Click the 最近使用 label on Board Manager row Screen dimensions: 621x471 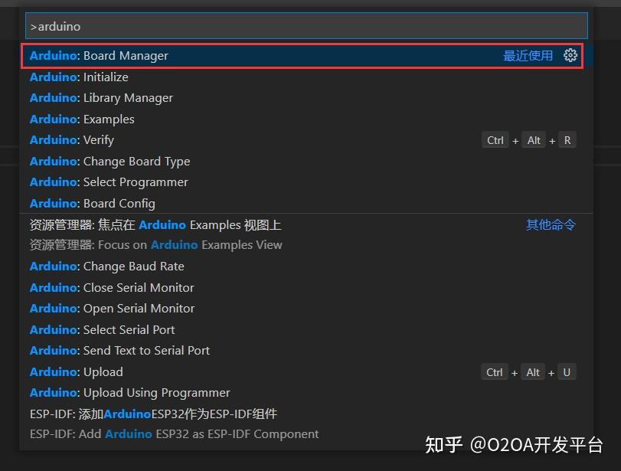(528, 56)
